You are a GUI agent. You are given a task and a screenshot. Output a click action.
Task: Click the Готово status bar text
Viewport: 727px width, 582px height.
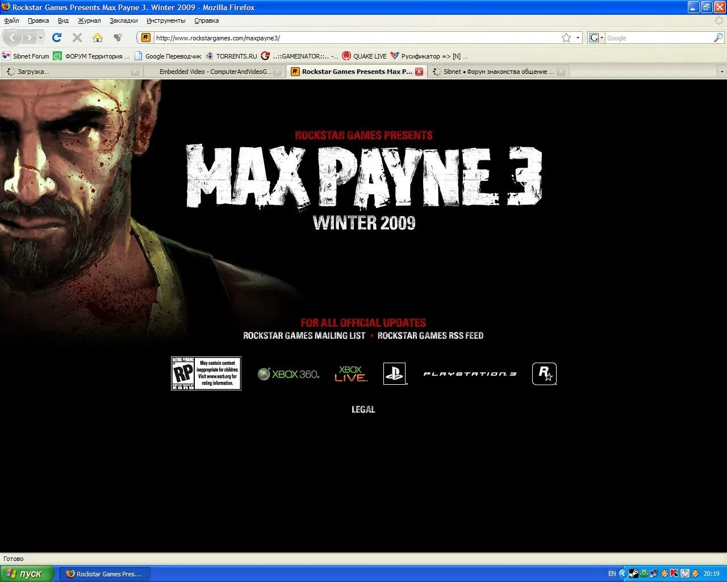tap(14, 559)
